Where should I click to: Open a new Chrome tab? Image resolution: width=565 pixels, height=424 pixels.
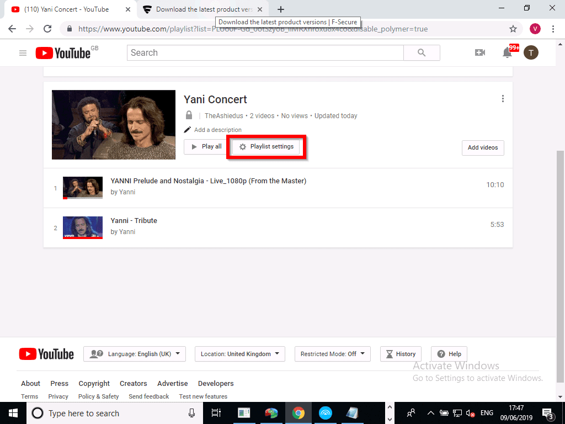[x=281, y=9]
